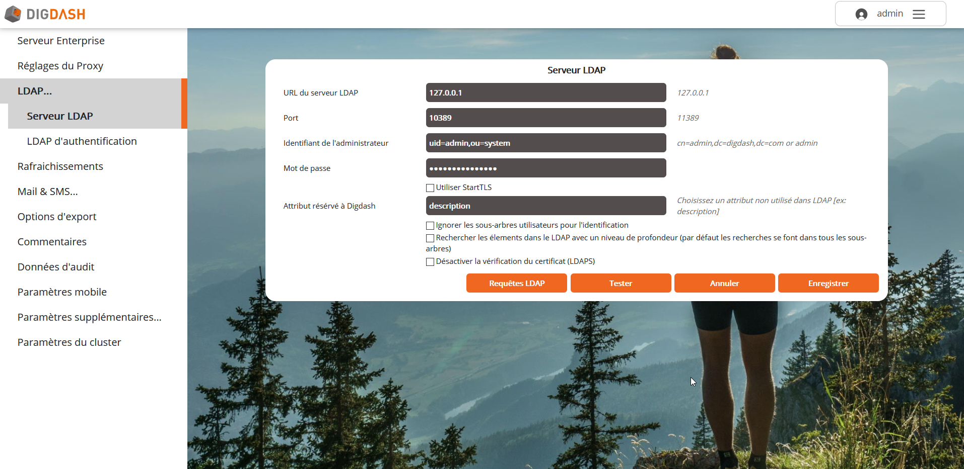Click the Mot de passe field
Image resolution: width=964 pixels, height=469 pixels.
point(545,168)
